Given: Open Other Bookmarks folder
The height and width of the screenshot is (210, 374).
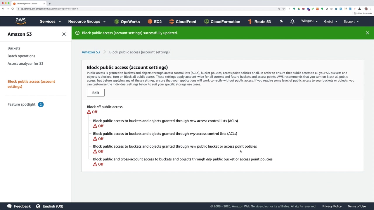Looking at the screenshot, I should (363, 13).
